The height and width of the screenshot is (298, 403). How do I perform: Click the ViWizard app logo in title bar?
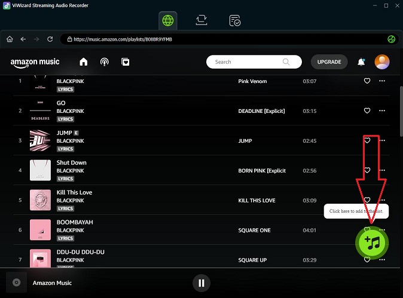click(x=7, y=5)
